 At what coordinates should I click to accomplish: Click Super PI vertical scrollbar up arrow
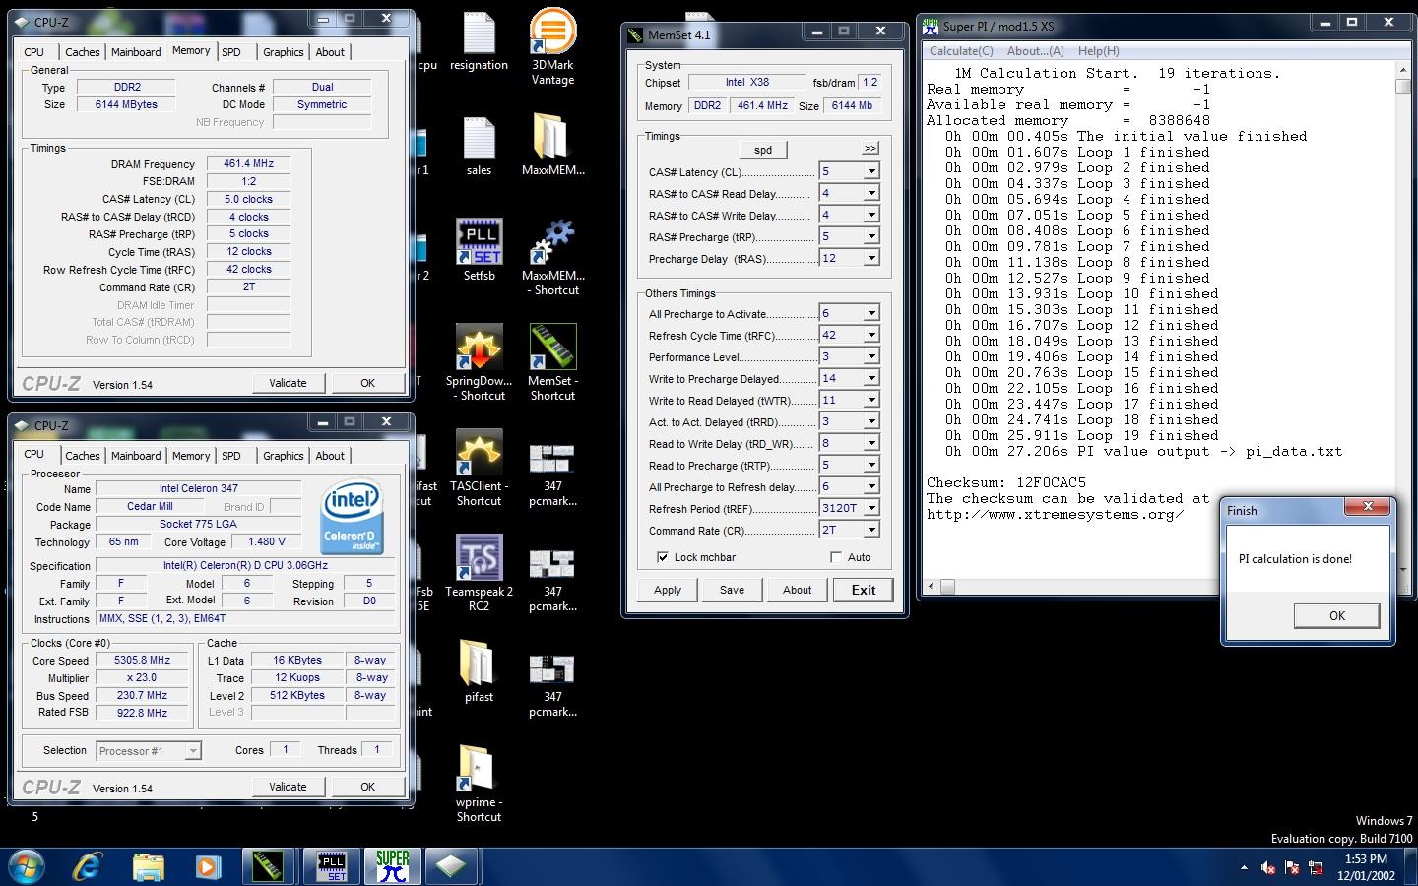tap(1403, 71)
